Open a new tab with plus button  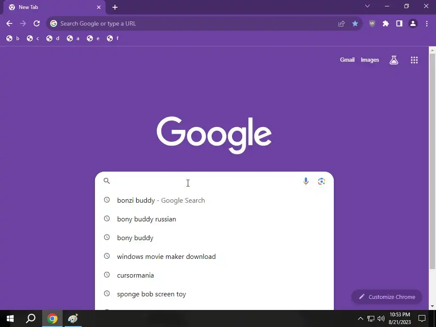point(115,8)
